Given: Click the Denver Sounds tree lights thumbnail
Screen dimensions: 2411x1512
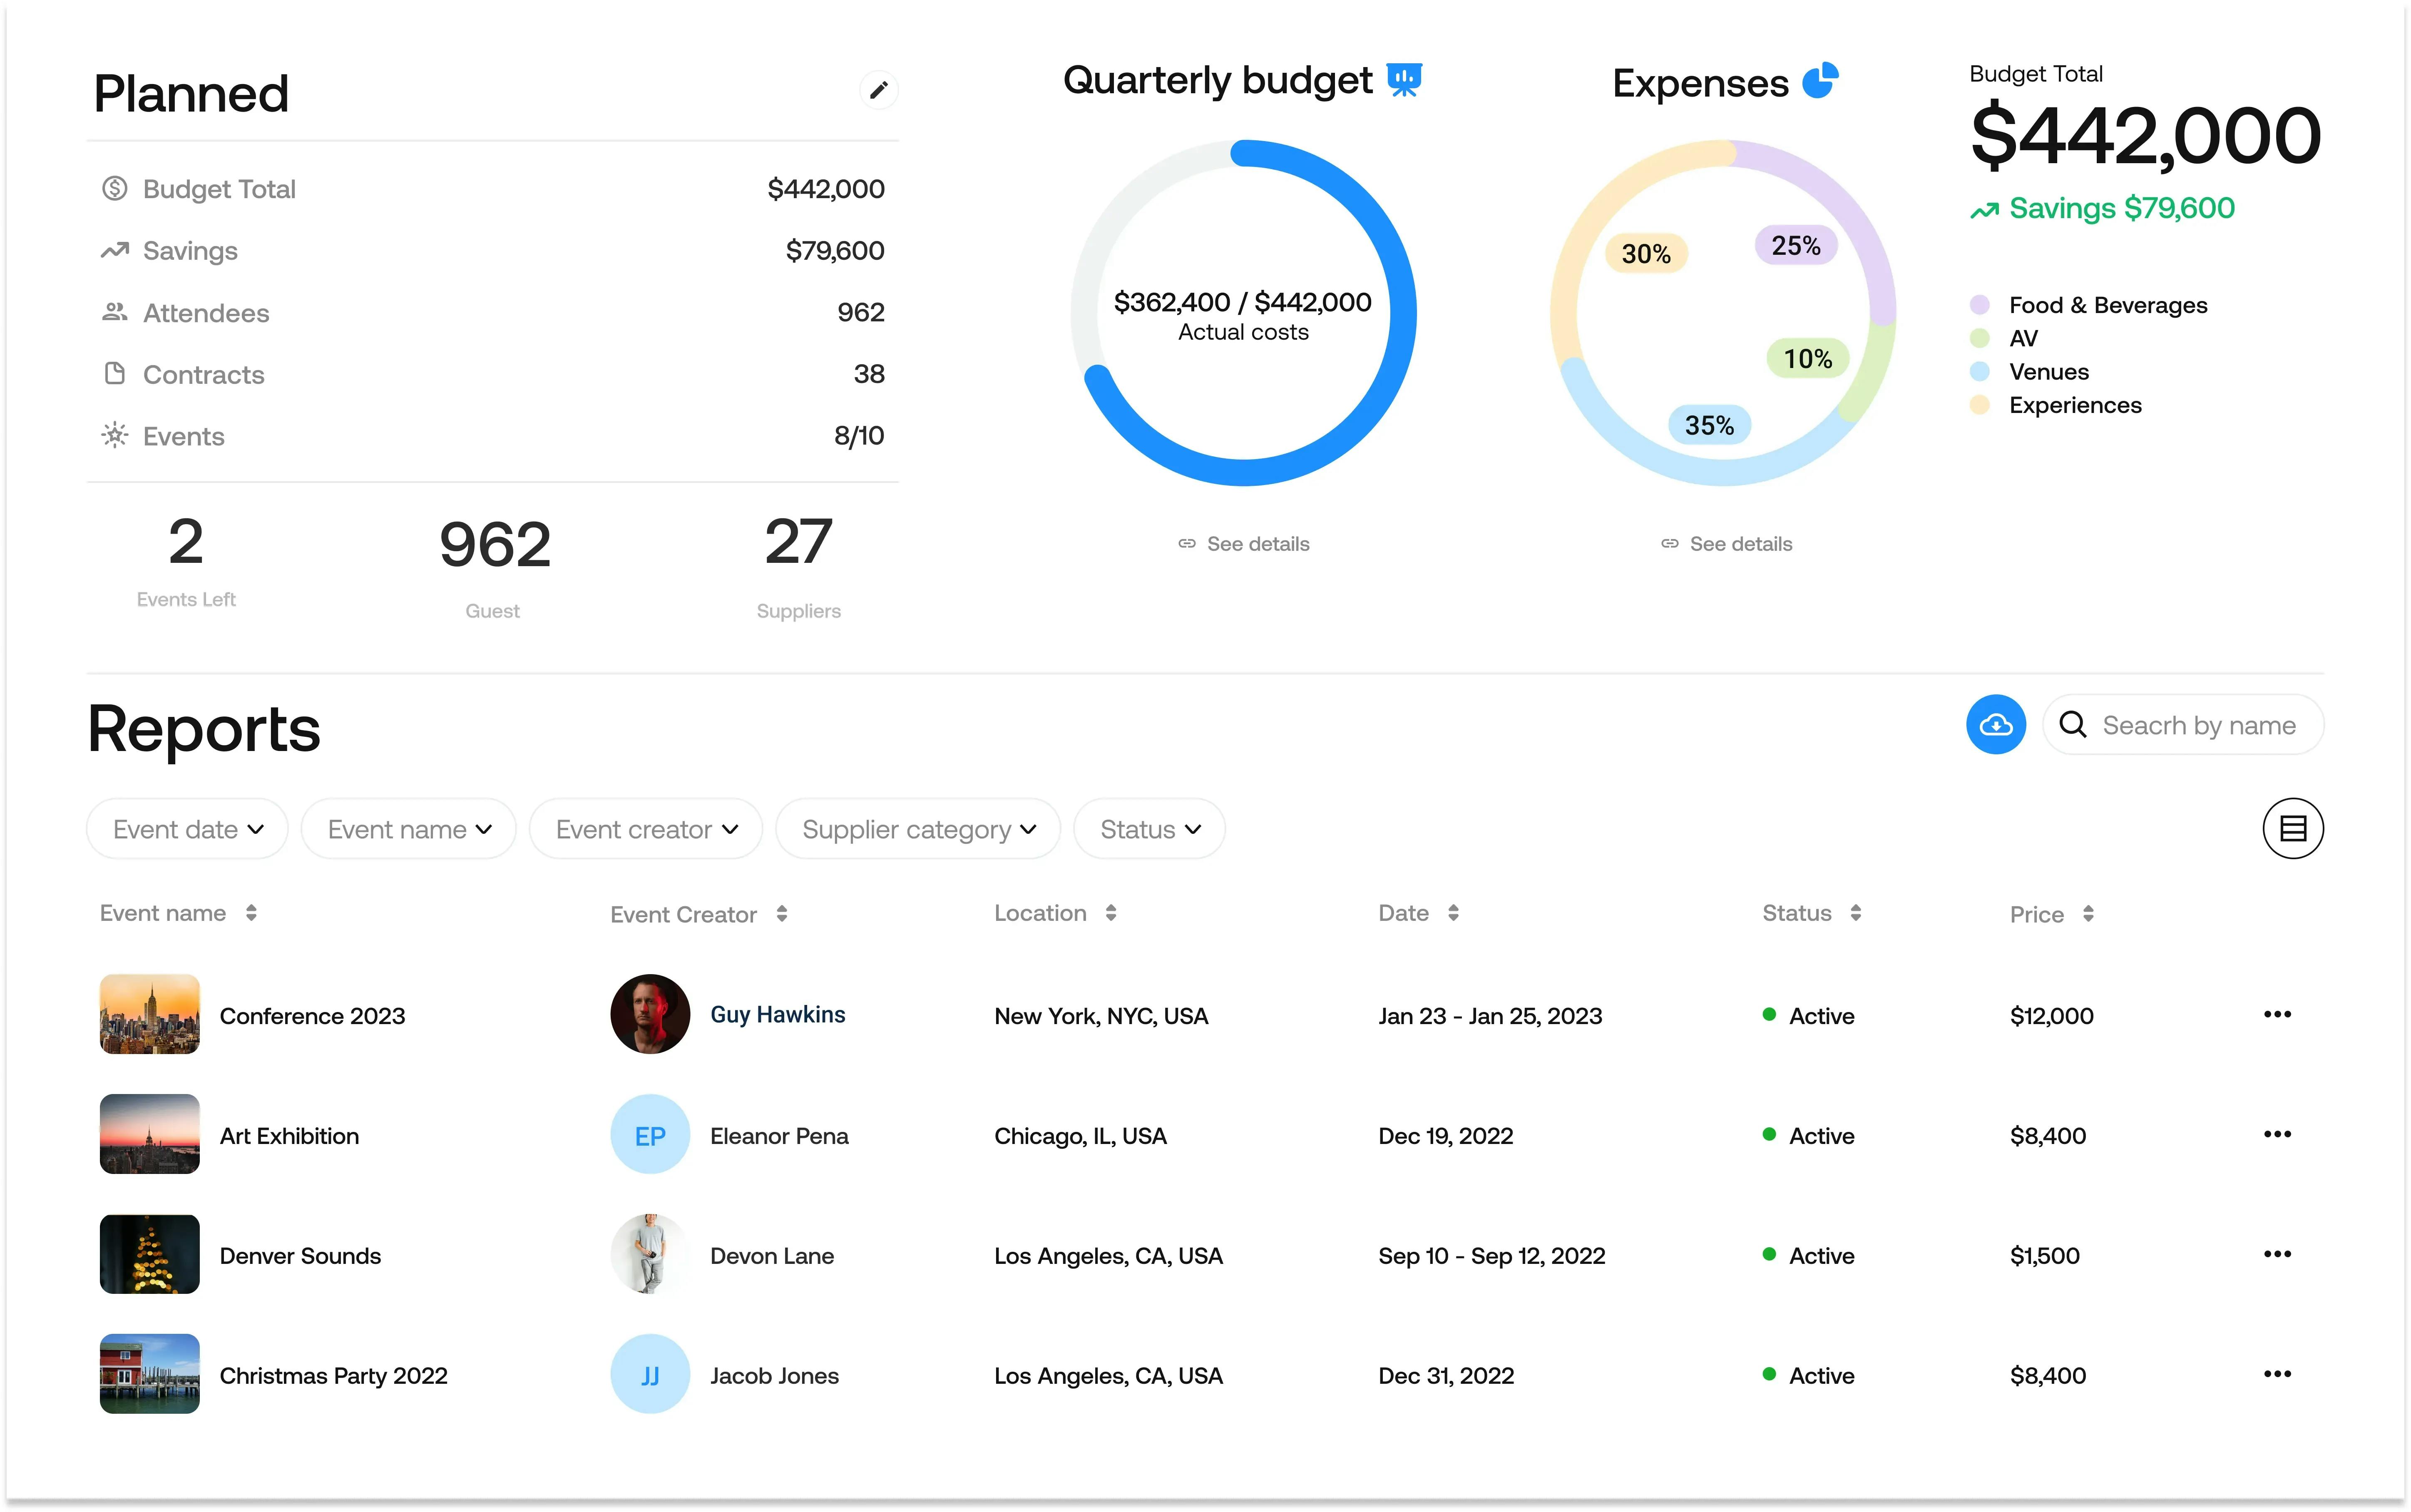Looking at the screenshot, I should (x=150, y=1254).
